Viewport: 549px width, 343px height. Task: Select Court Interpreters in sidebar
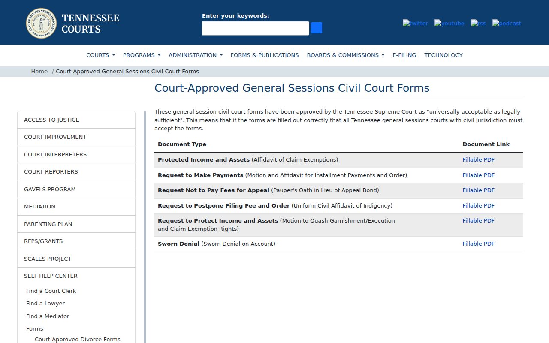[x=76, y=154]
